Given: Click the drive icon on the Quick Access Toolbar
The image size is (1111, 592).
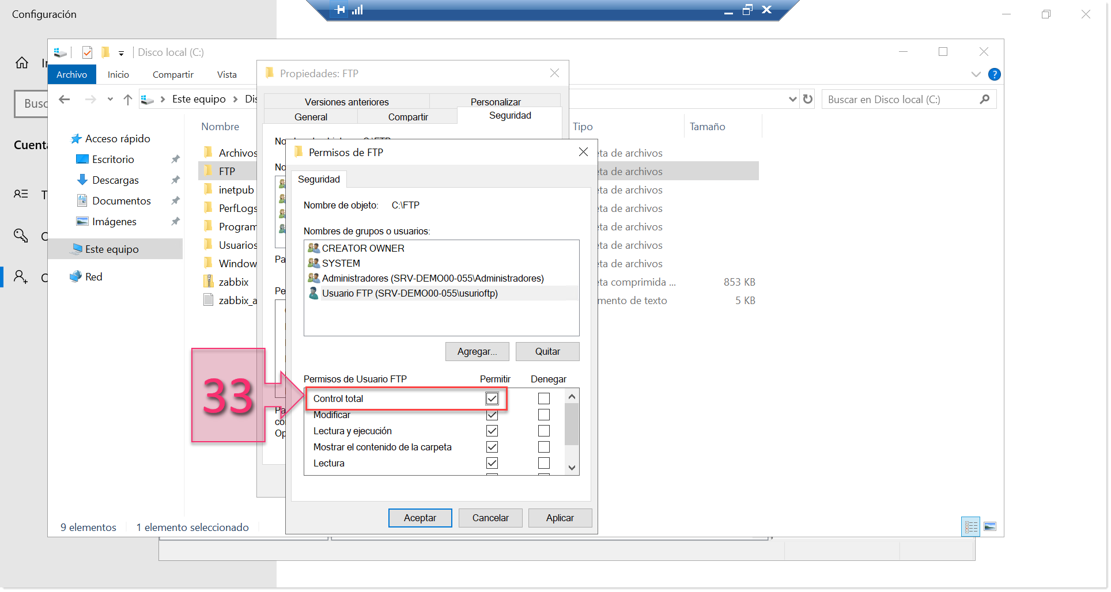Looking at the screenshot, I should pos(59,52).
